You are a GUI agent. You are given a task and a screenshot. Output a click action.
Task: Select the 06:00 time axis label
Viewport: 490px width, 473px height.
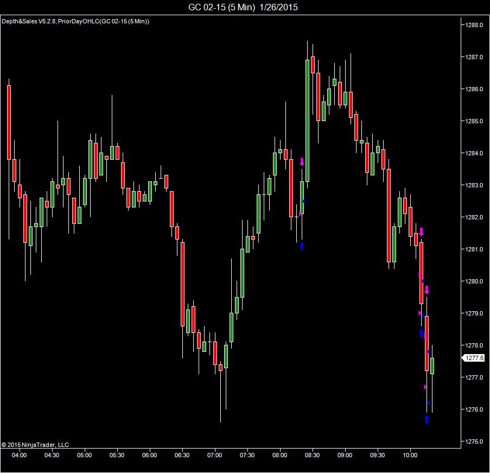(149, 455)
